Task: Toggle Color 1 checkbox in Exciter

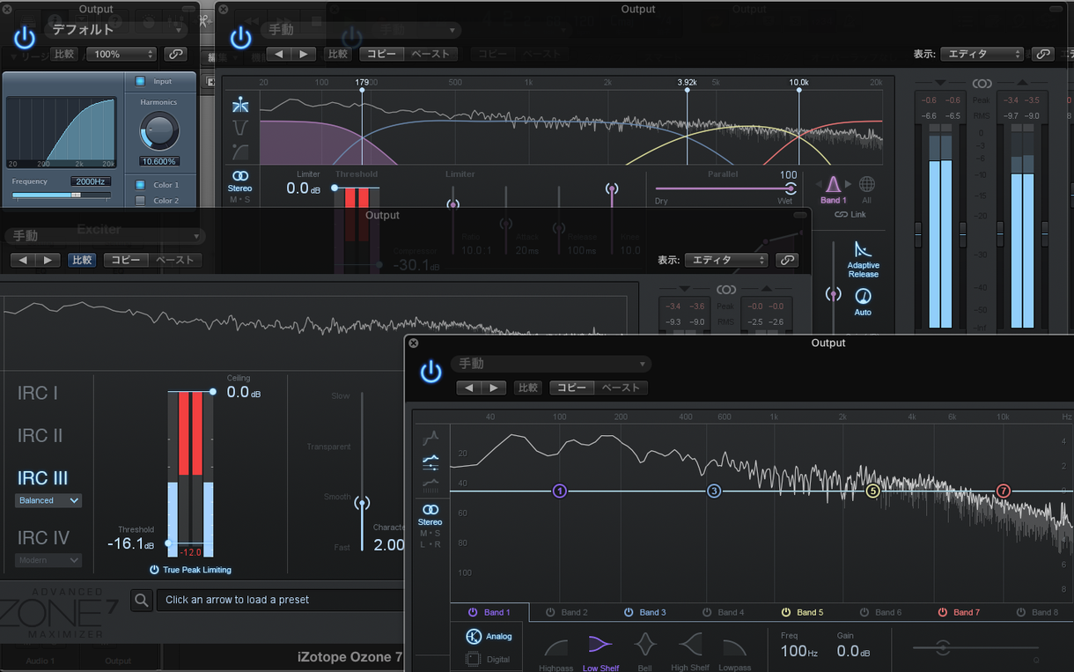Action: [x=140, y=185]
